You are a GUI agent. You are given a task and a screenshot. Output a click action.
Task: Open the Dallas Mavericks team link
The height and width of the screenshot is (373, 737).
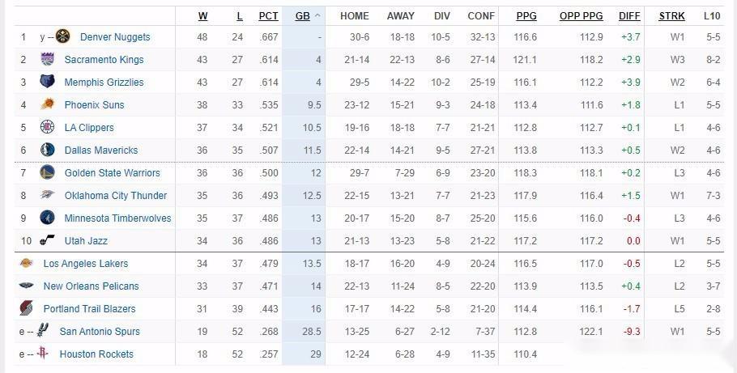[101, 150]
